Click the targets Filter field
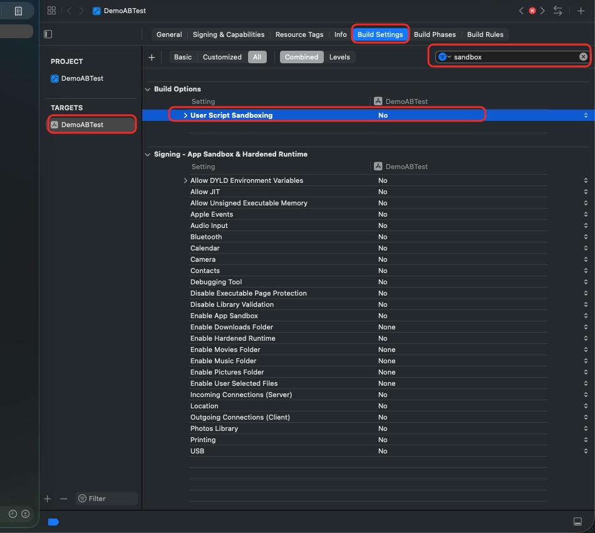This screenshot has height=533, width=595. pyautogui.click(x=107, y=499)
